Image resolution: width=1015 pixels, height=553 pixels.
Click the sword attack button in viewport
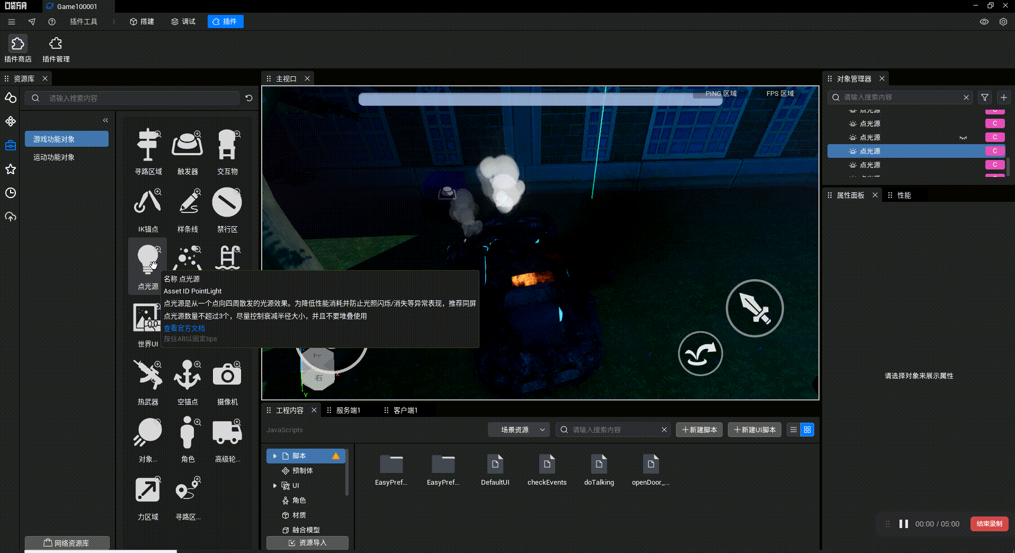(x=754, y=308)
